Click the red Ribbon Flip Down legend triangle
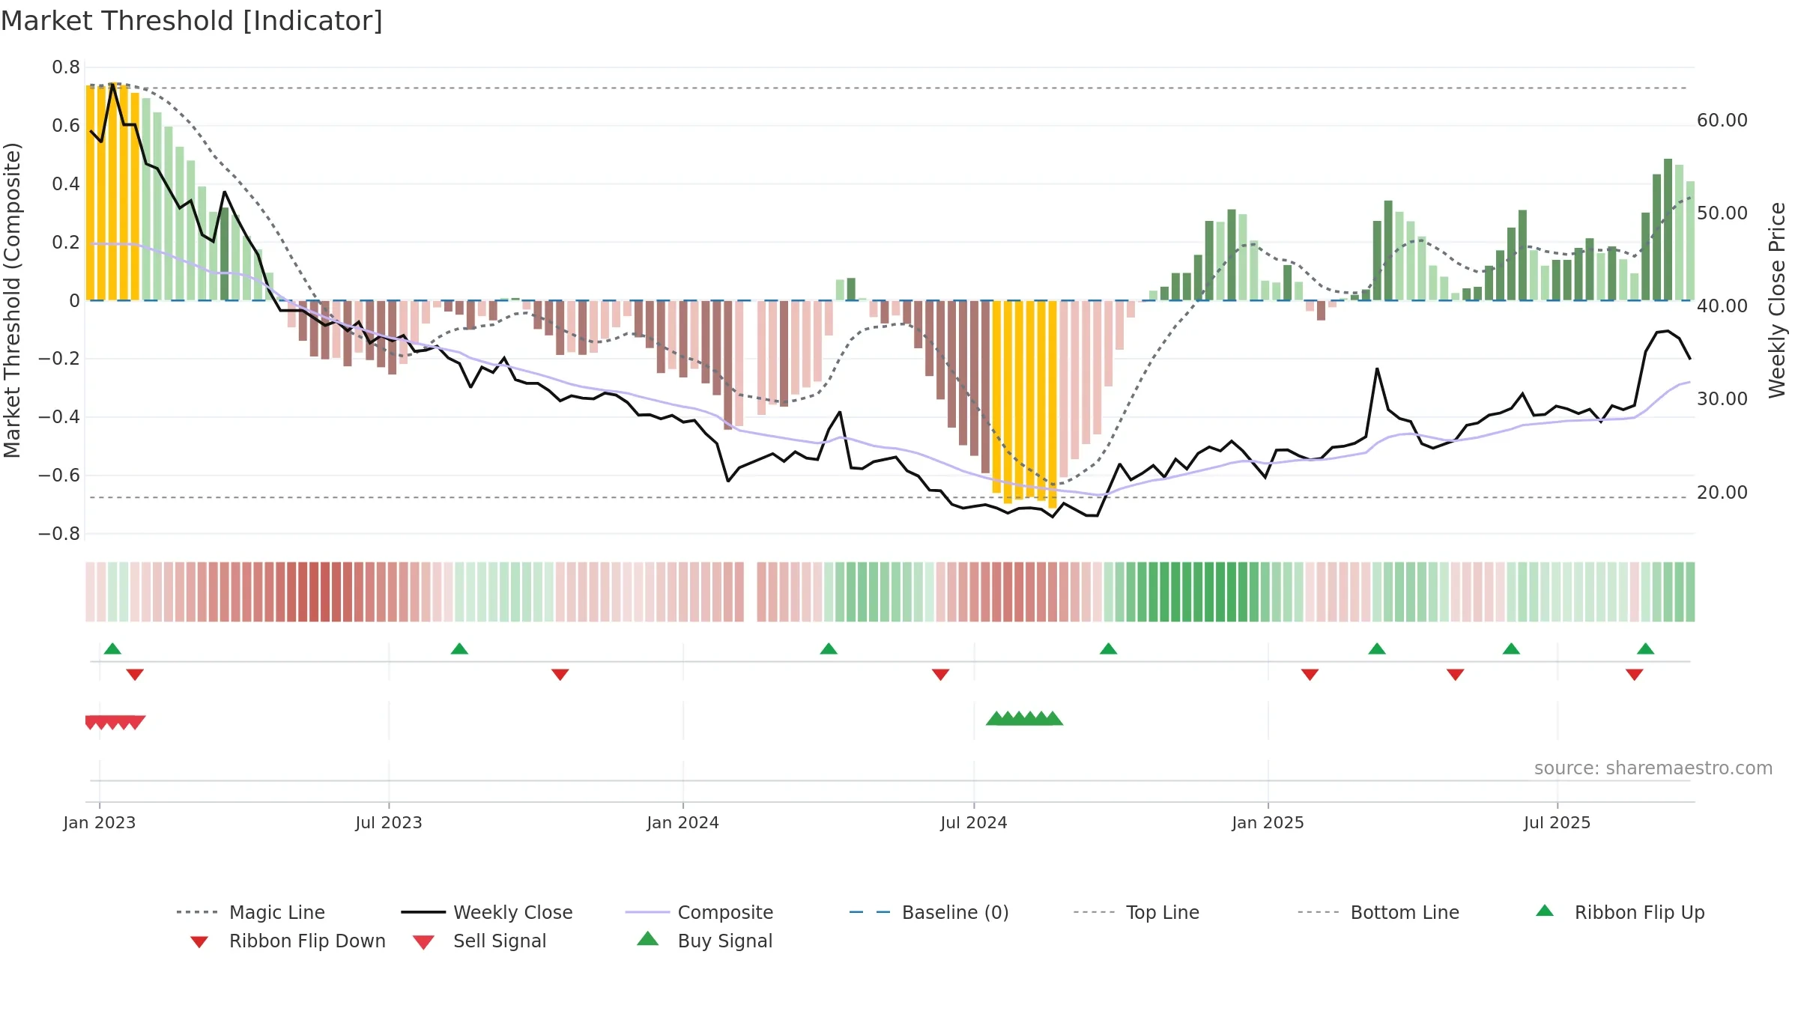Image resolution: width=1798 pixels, height=1011 pixels. 199,942
